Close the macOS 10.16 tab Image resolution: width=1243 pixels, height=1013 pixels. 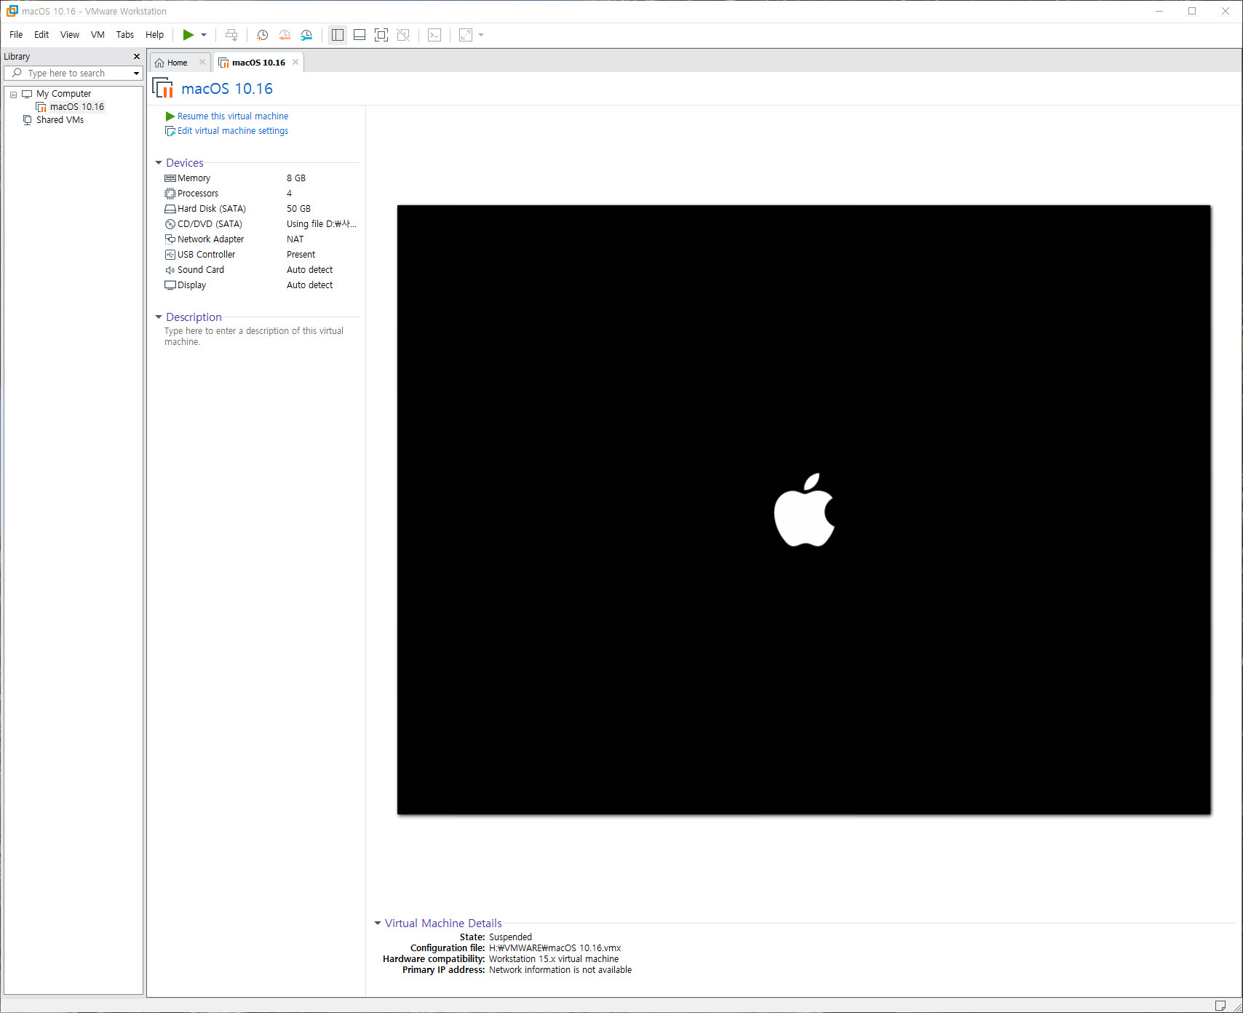pos(295,63)
